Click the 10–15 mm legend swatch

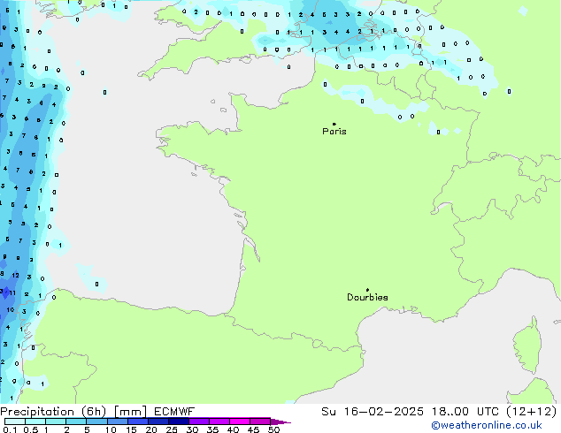click(117, 422)
